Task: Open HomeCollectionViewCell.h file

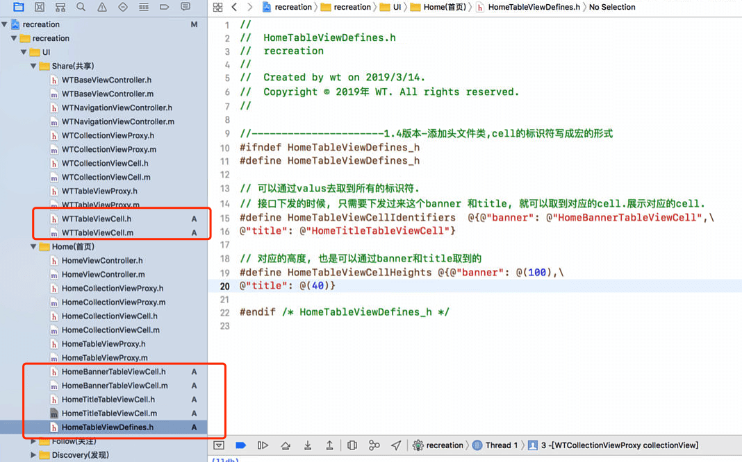Action: pos(109,316)
